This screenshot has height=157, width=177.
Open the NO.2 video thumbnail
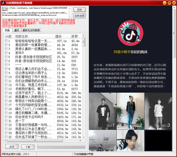pos(130,111)
